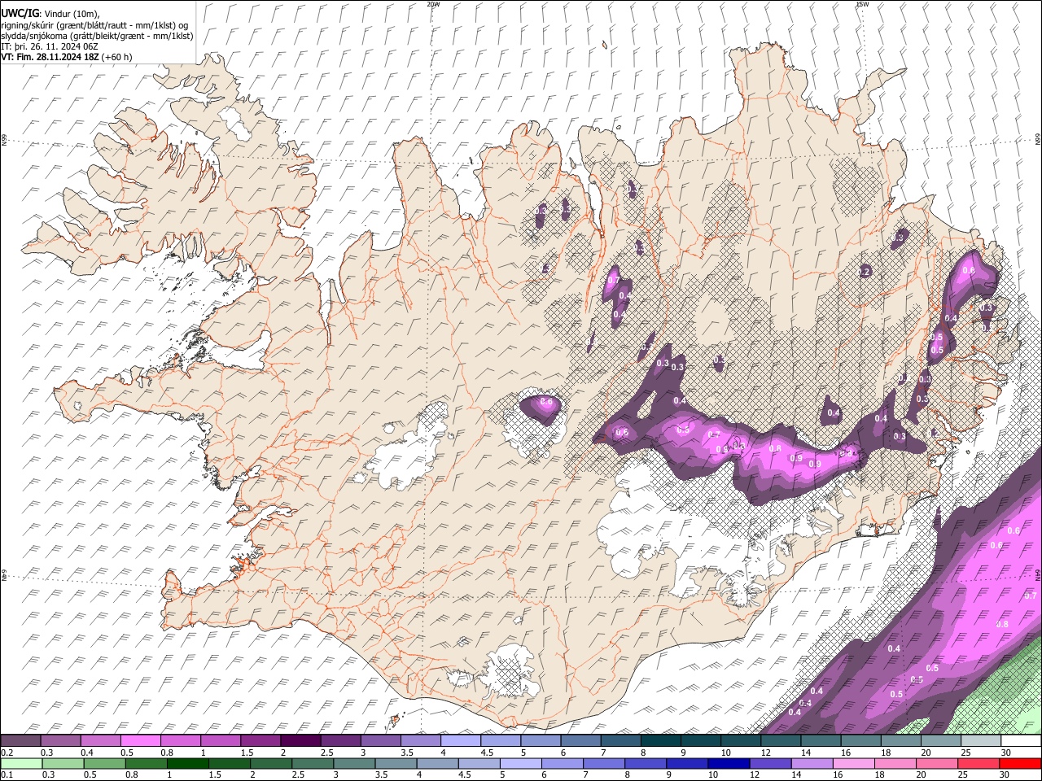1042x781 pixels.
Task: Click the 'VT: Fim. 28.11.2024 18Z' valid time
Action: click(50, 57)
